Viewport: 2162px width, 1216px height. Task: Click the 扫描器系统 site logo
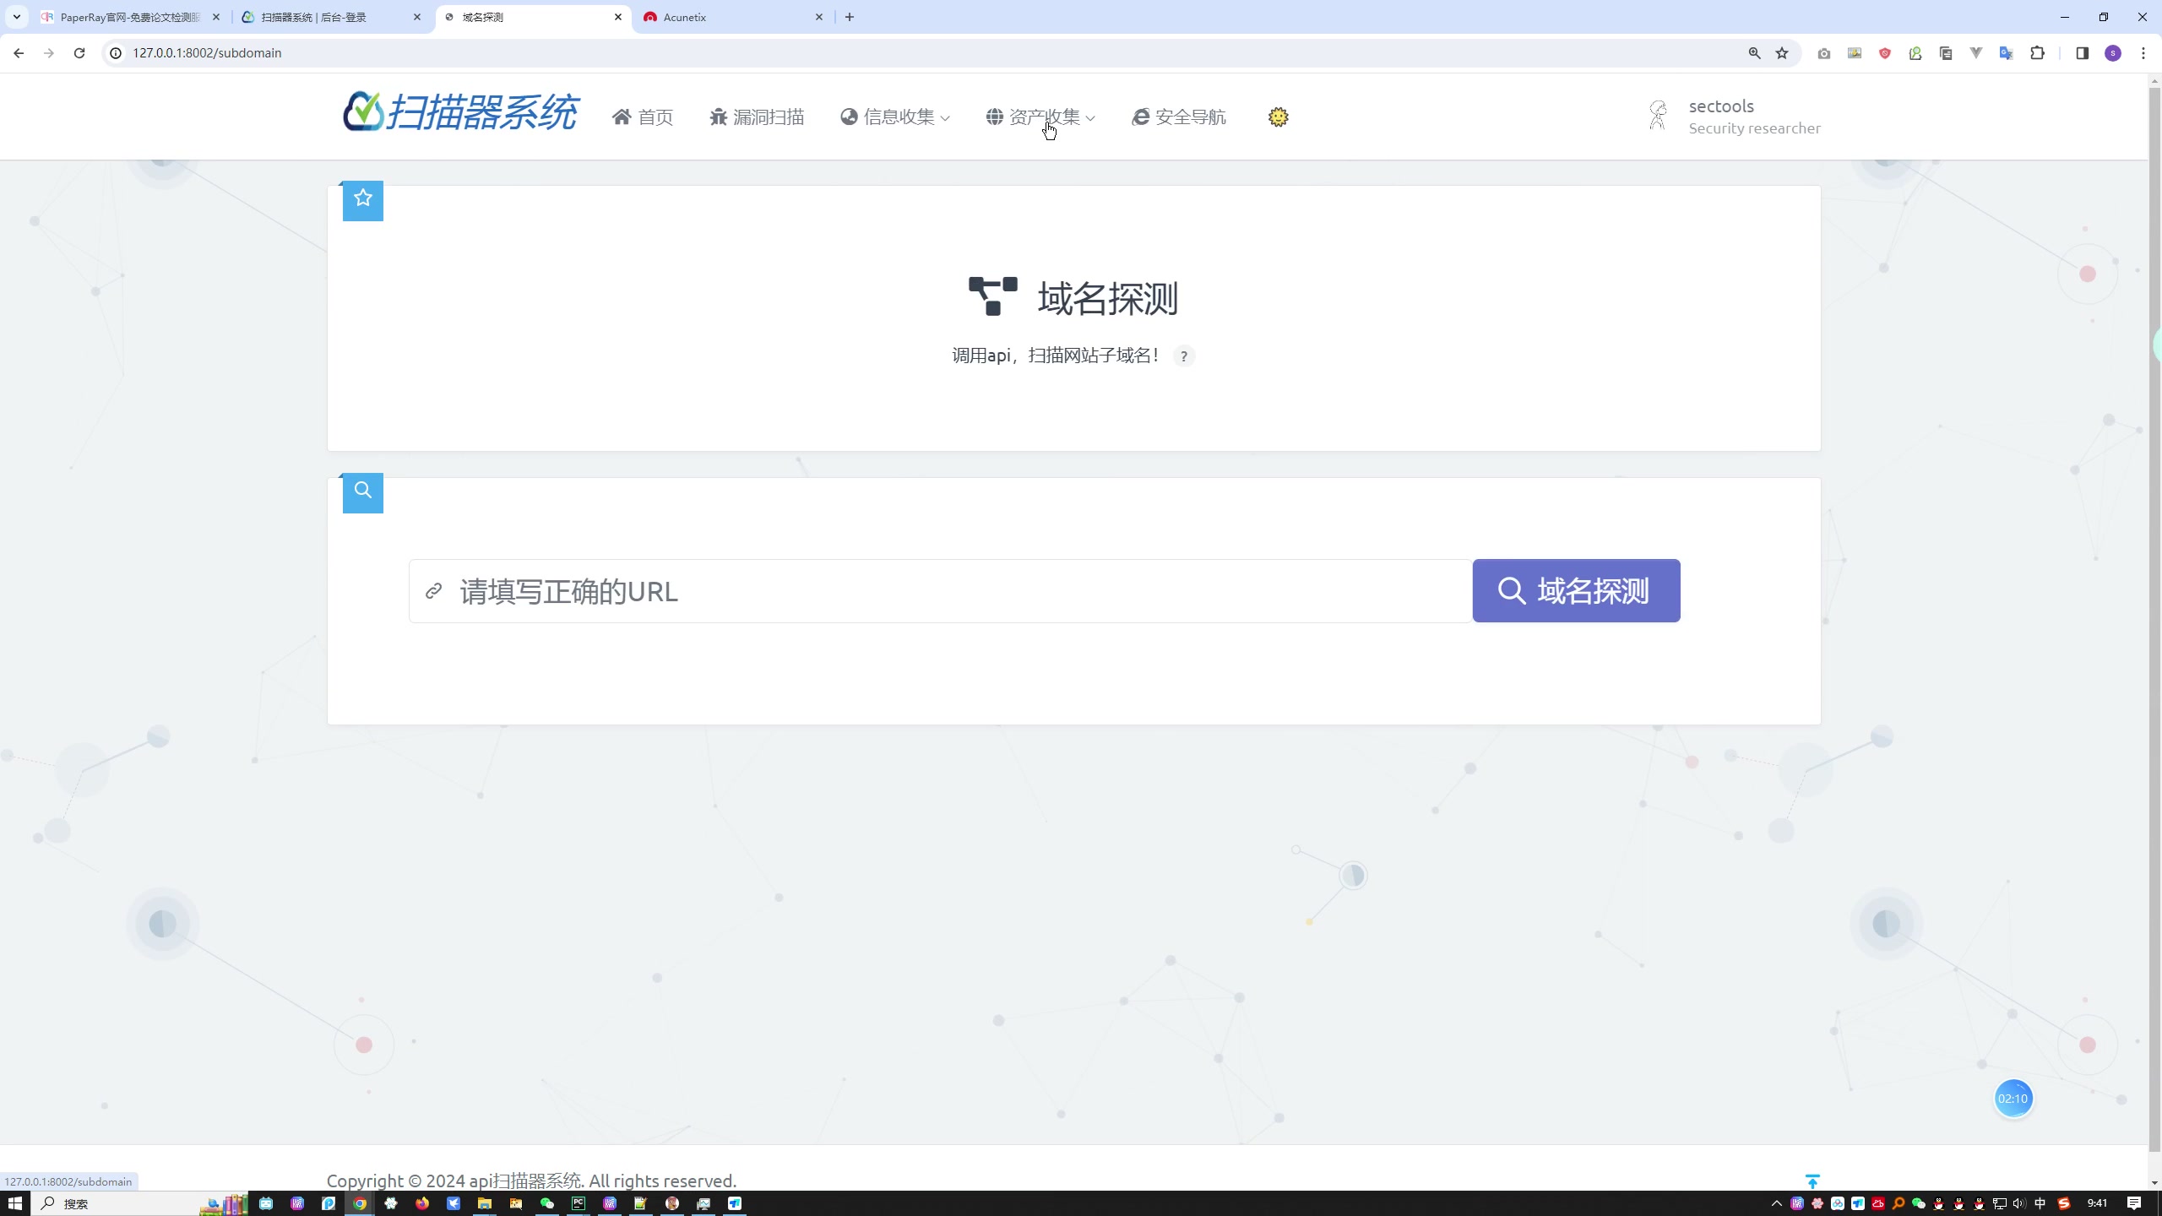click(x=460, y=112)
